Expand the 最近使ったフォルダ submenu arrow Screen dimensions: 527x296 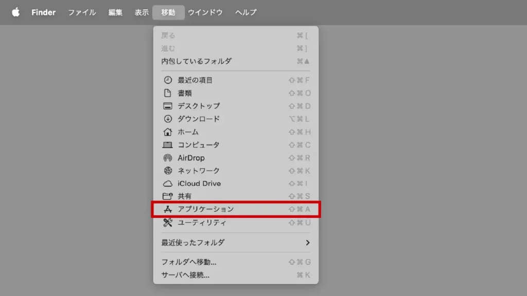[308, 243]
